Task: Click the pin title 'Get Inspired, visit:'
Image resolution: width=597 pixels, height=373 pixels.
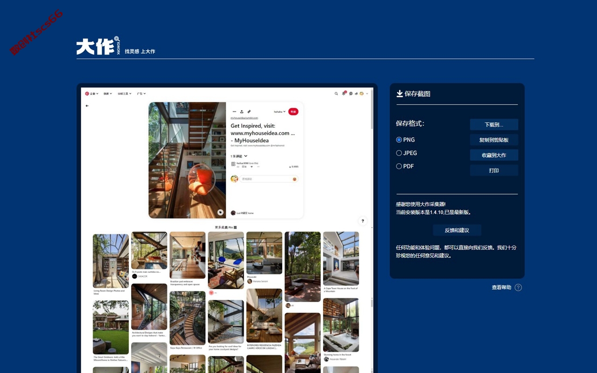Action: click(x=253, y=126)
